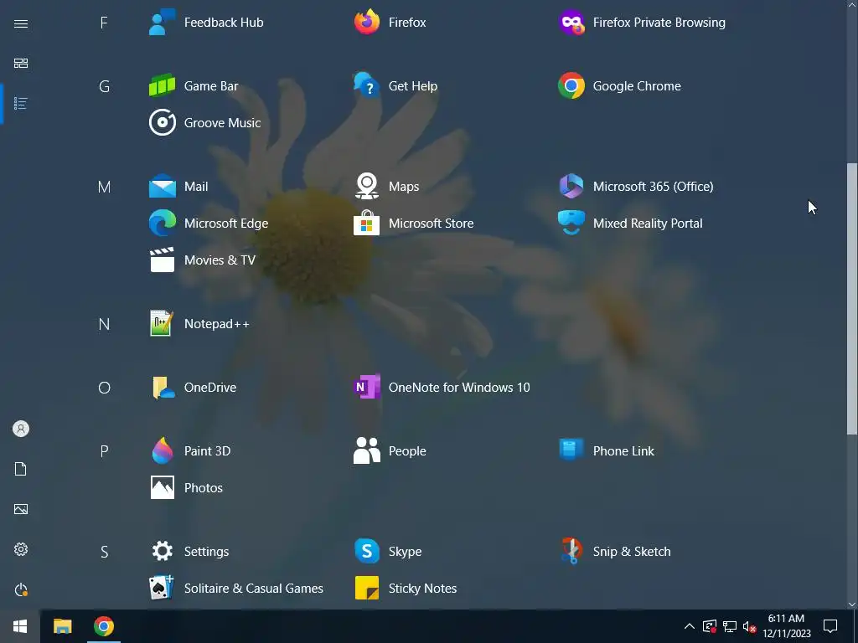Open the Groove Music icon
Screen dimensions: 858x643
point(162,122)
